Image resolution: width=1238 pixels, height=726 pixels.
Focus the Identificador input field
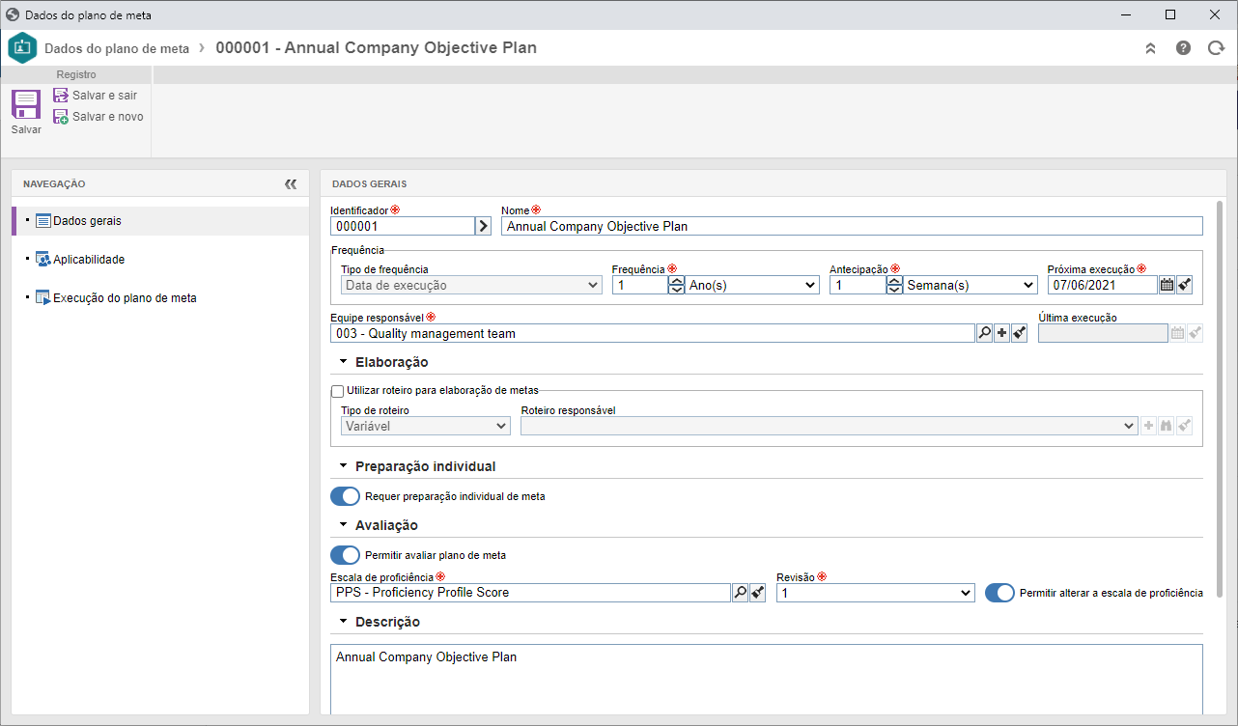coord(402,226)
